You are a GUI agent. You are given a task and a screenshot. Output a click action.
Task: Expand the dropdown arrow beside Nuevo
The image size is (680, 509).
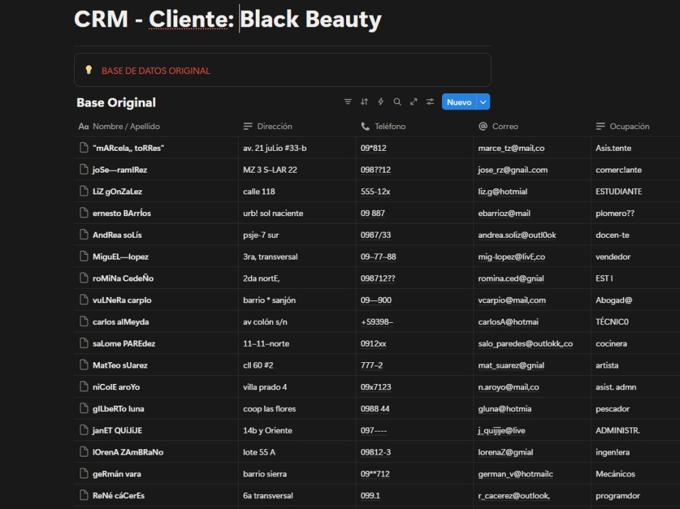[483, 102]
